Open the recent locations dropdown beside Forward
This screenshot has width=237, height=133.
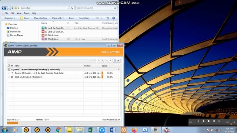pos(12,8)
